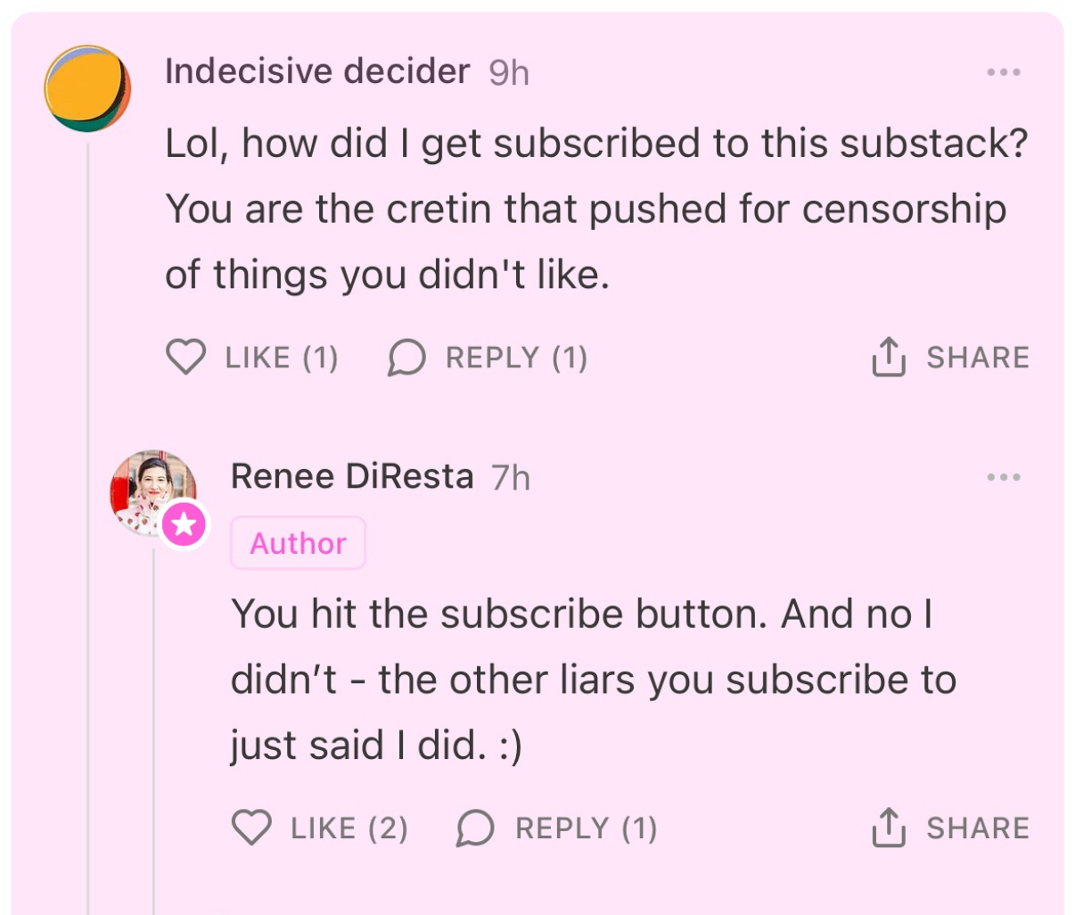
Task: Click the pink star badge on avatar
Action: coord(185,524)
